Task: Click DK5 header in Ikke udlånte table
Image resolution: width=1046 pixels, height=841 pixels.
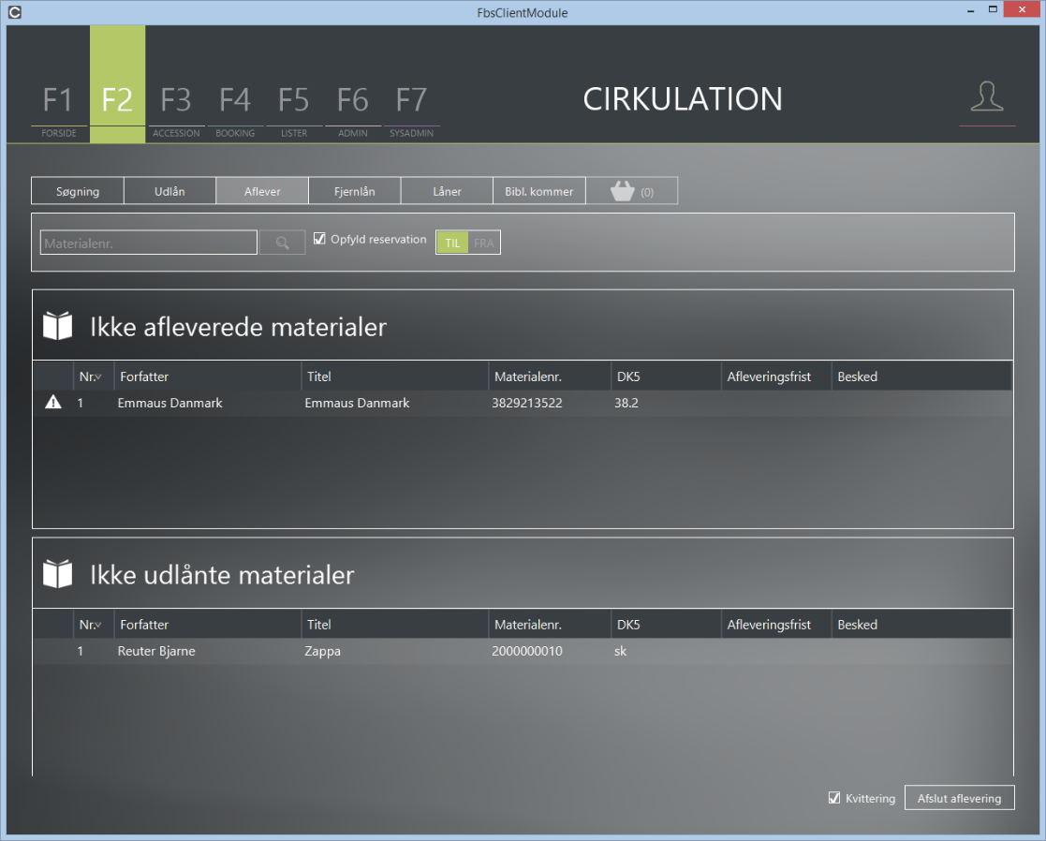Action: pos(666,625)
